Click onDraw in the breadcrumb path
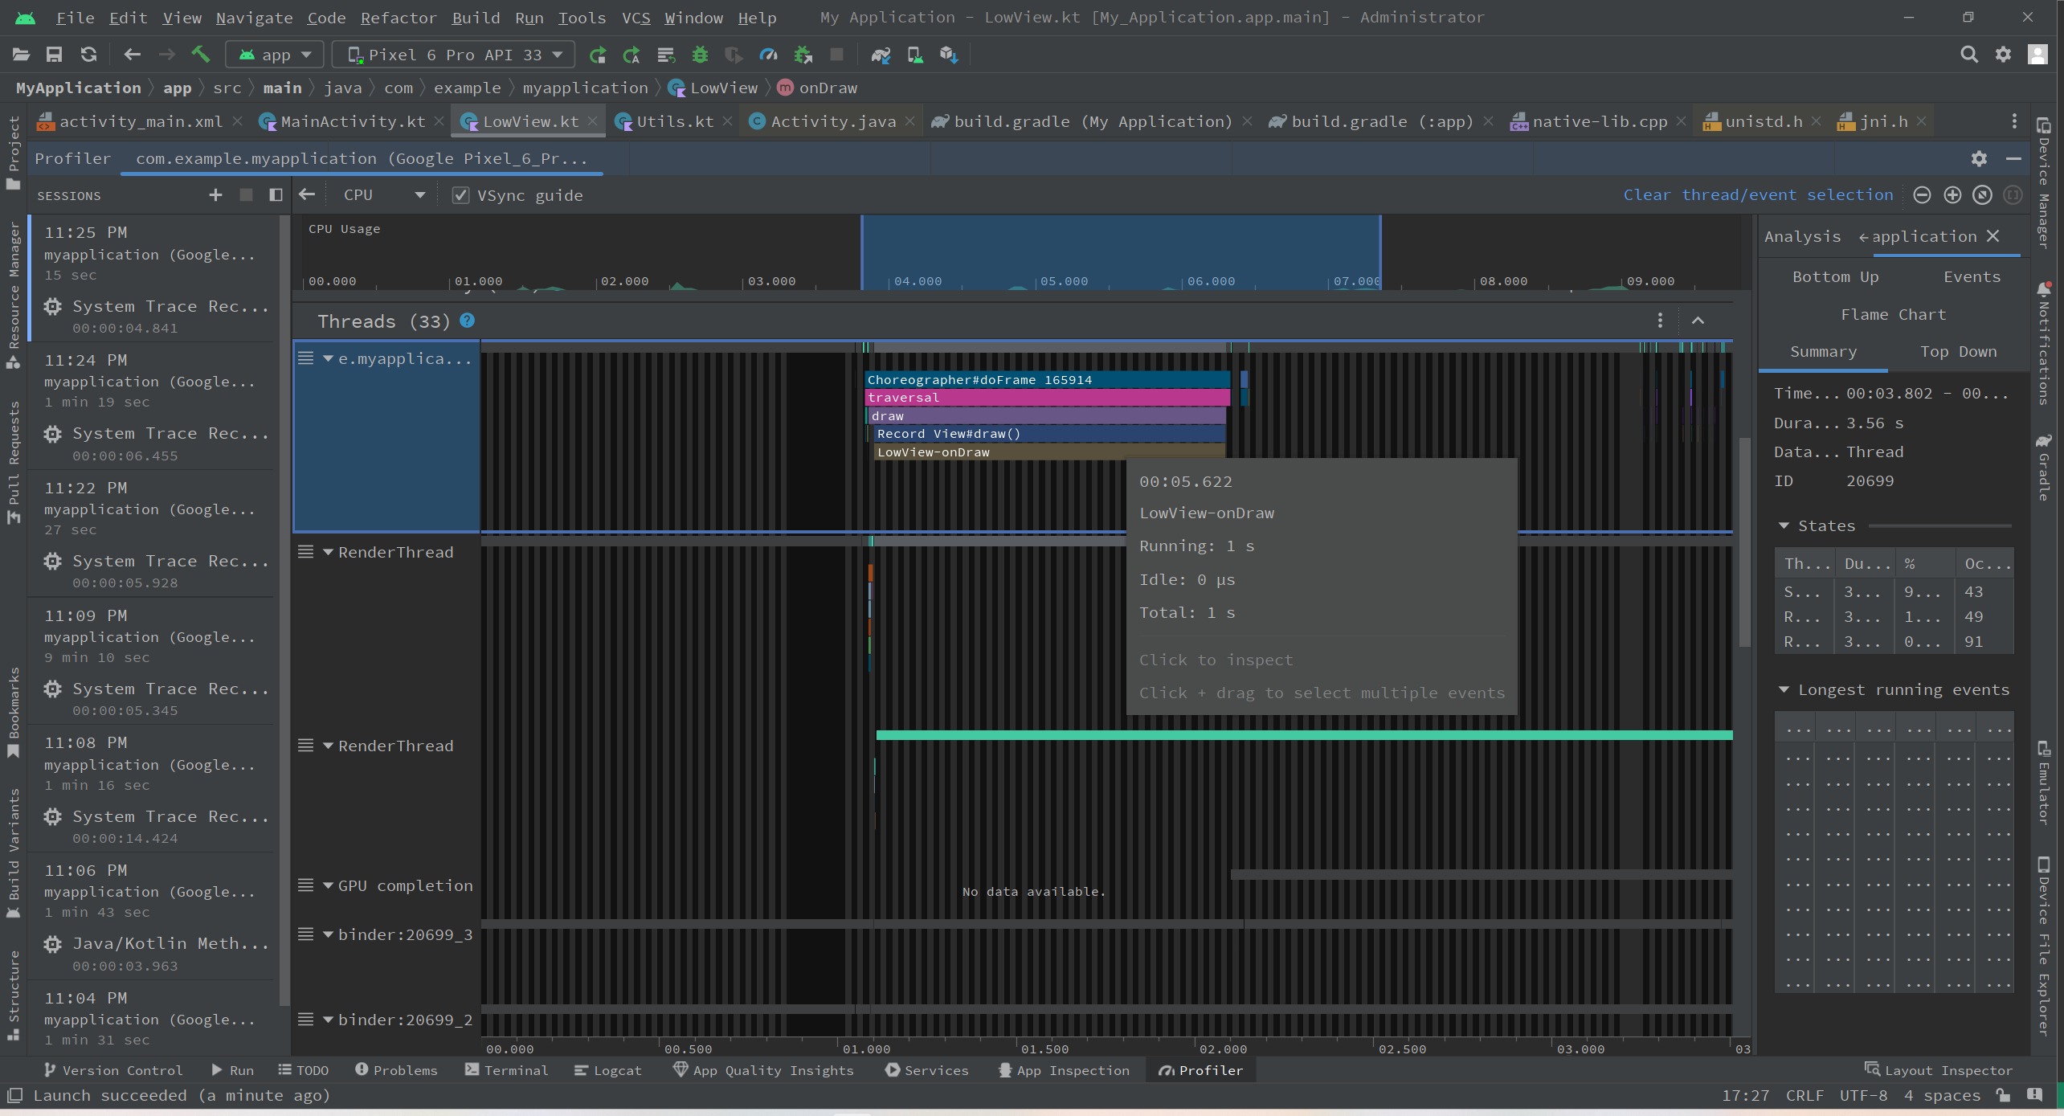 click(828, 88)
